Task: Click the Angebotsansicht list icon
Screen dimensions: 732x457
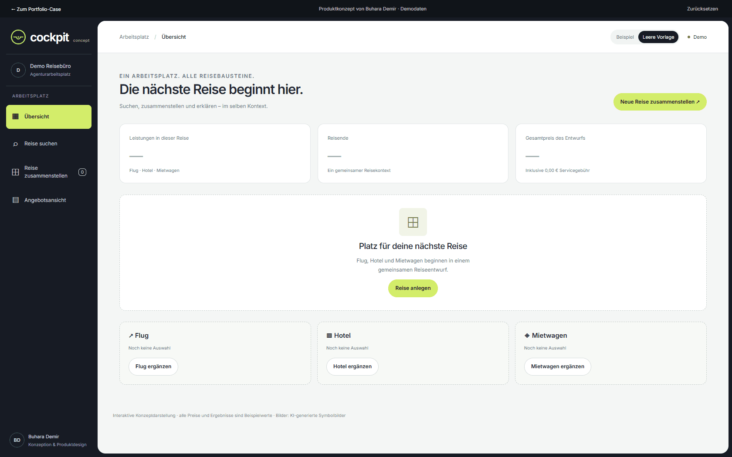Action: click(16, 200)
